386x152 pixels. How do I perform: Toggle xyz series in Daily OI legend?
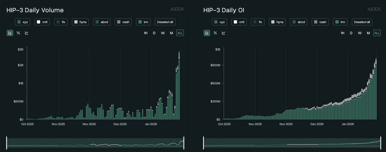tap(220, 22)
